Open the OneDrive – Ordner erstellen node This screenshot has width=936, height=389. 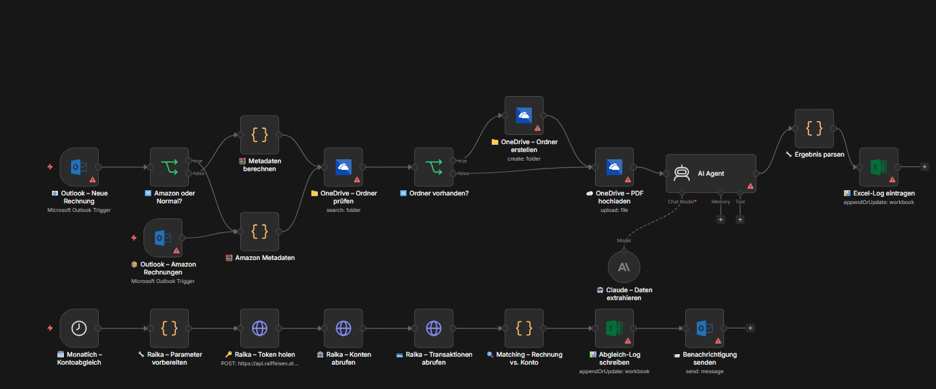[x=524, y=115]
